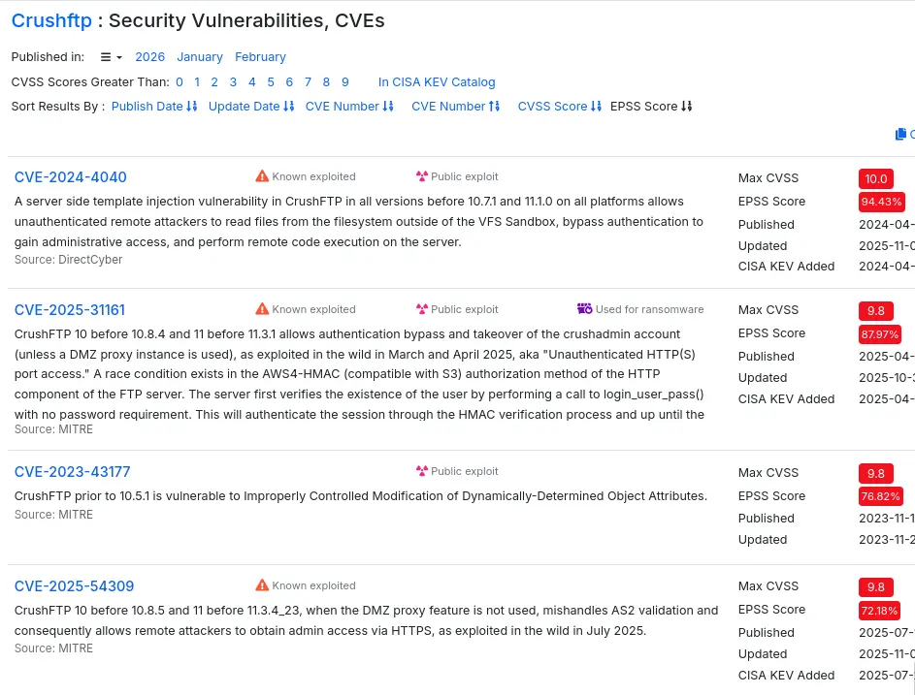Open the Published in list dropdown
915x695 pixels.
point(111,57)
